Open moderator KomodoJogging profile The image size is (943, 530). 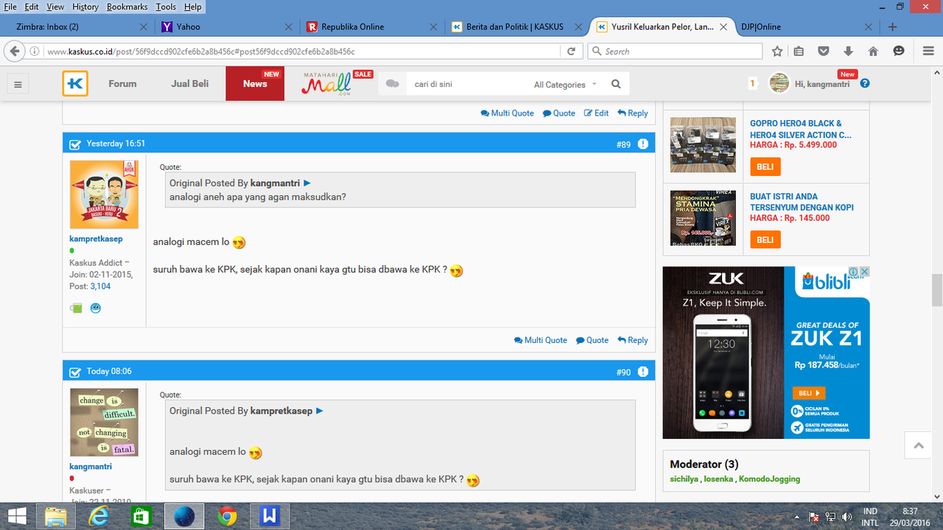769,479
